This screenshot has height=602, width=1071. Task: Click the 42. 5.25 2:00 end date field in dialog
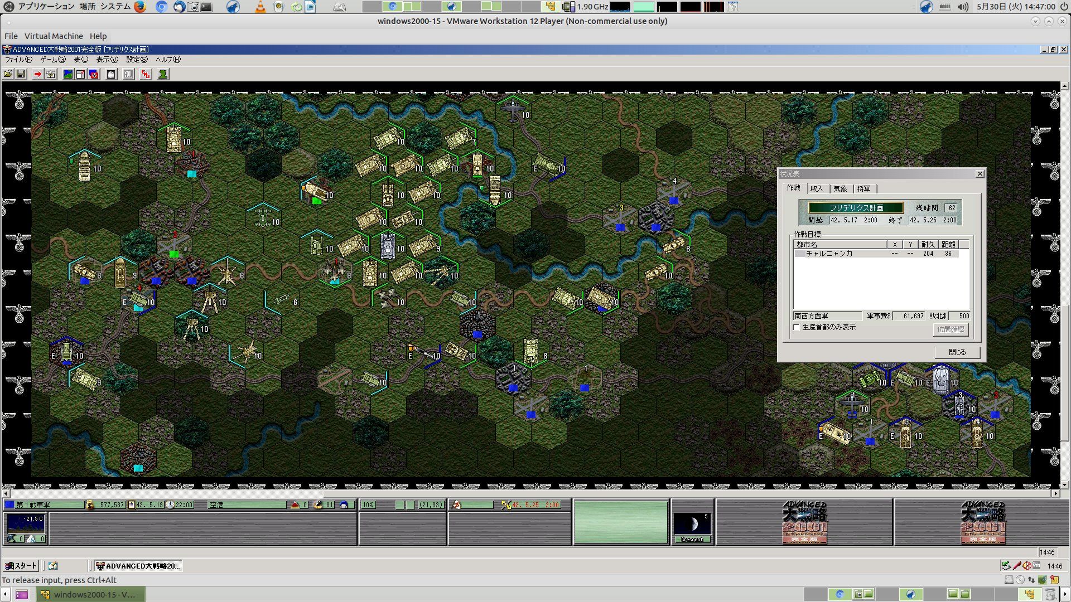[x=933, y=220]
